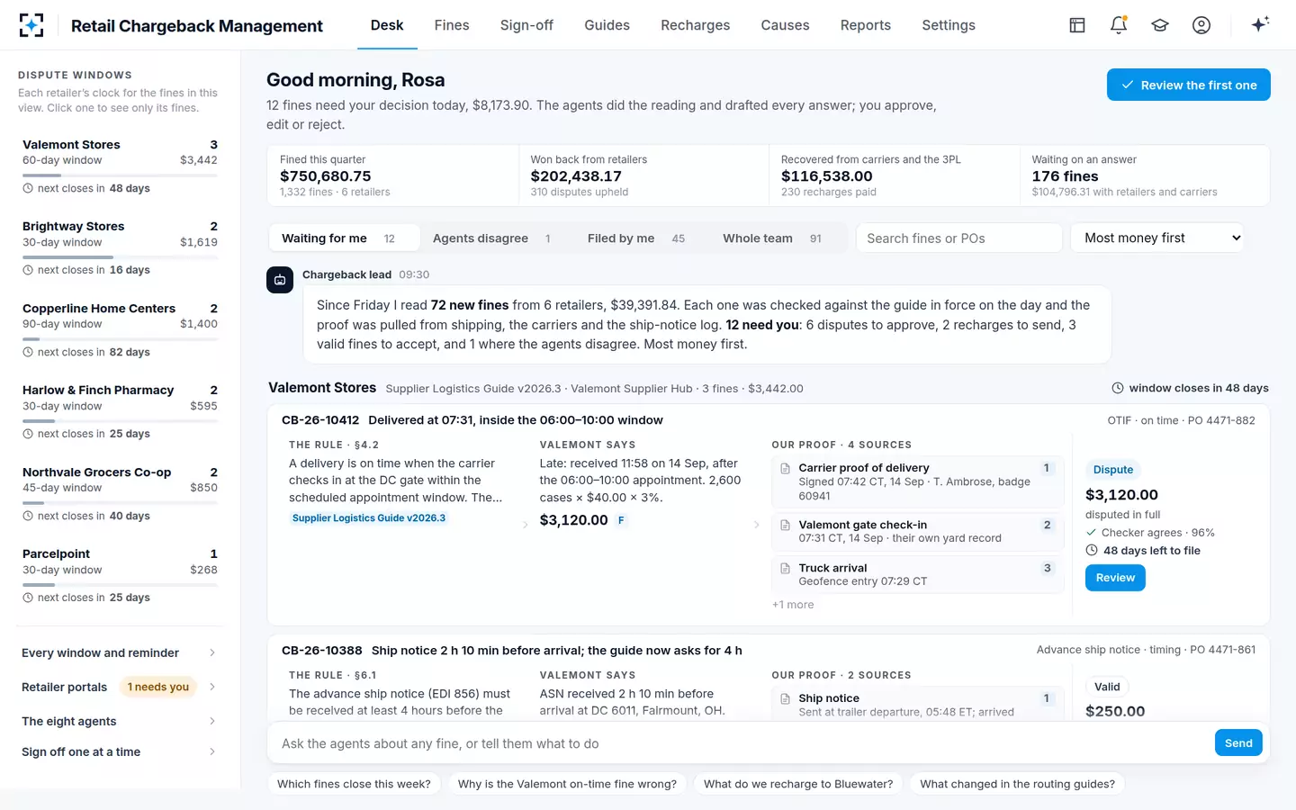Choose 'Which fines close this week?' suggestion
Image resolution: width=1296 pixels, height=810 pixels.
[x=354, y=784]
